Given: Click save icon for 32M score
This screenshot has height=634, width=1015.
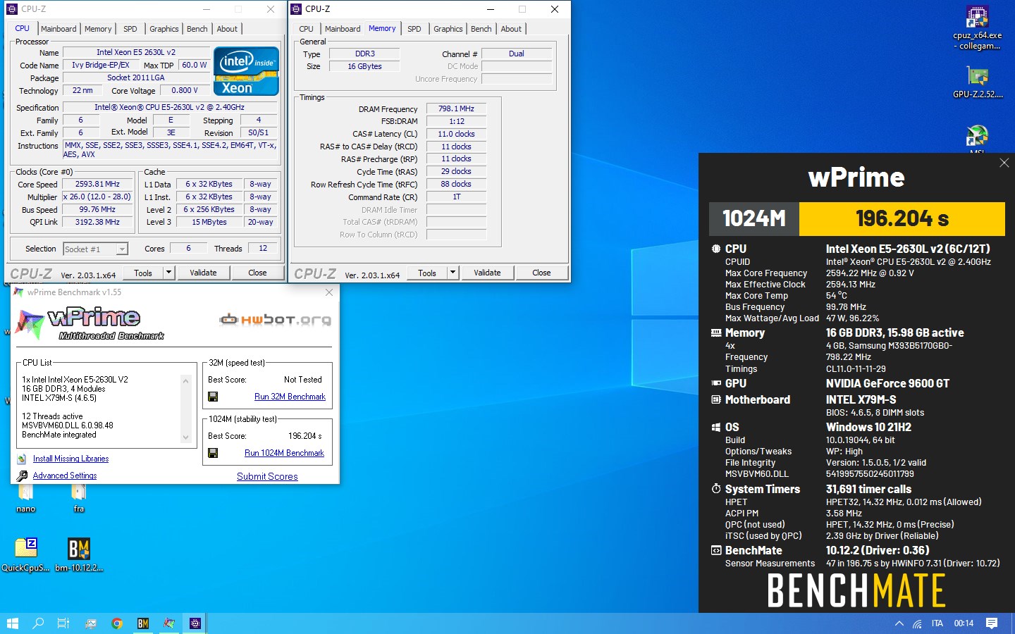Looking at the screenshot, I should 213,397.
